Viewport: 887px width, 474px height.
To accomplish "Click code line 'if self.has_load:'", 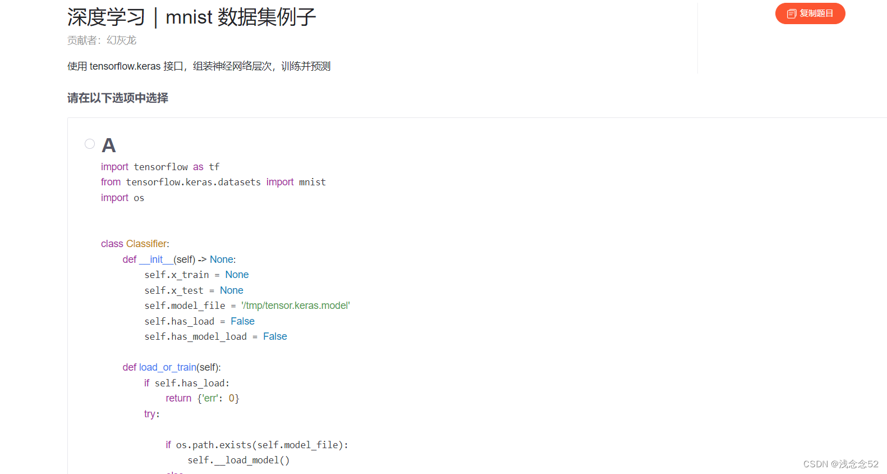I will tap(186, 383).
